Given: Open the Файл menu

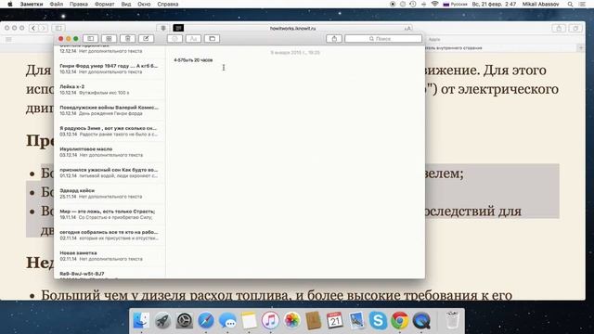Looking at the screenshot, I should pyautogui.click(x=56, y=4).
